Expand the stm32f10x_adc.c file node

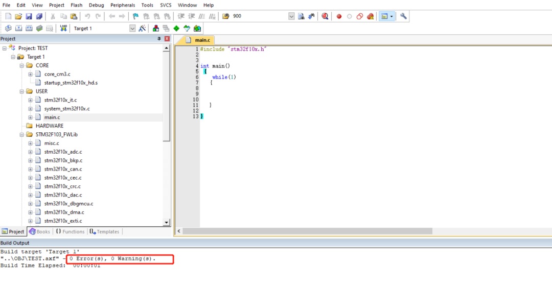[x=30, y=152]
